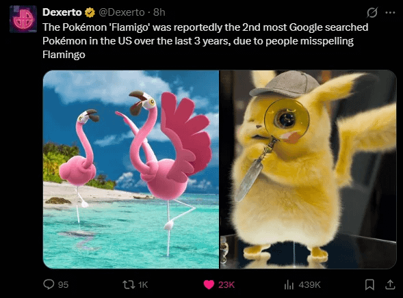Click the 1K reposts count
Screen dimensions: 403x298
[143, 284]
